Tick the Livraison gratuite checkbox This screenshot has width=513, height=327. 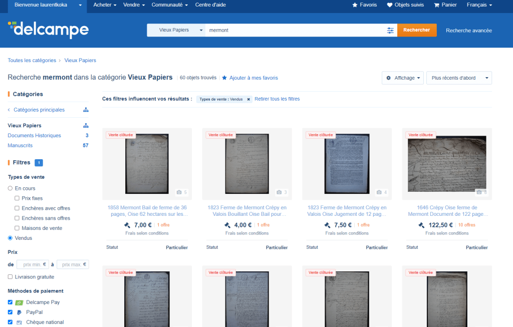[10, 277]
